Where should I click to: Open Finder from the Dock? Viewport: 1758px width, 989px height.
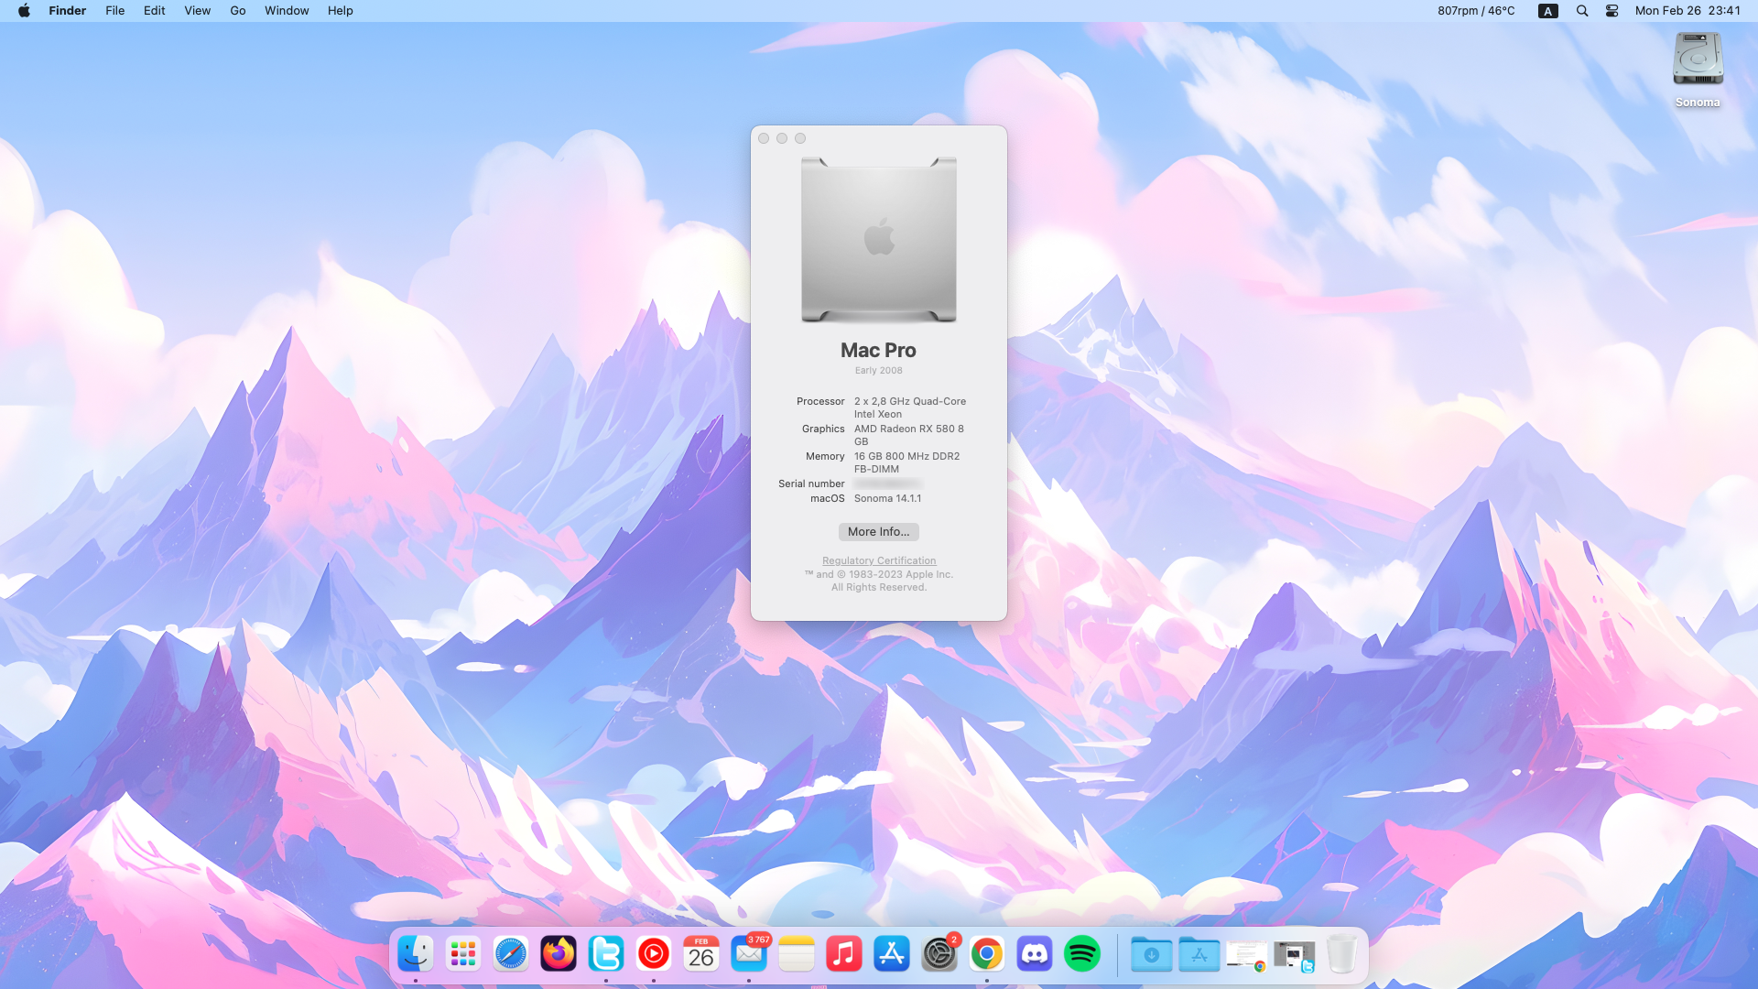(x=416, y=954)
